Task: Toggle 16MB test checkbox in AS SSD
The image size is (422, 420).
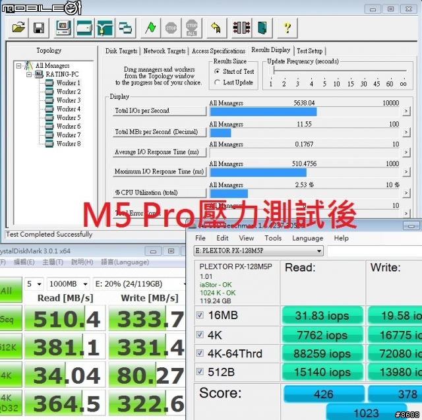Action: pyautogui.click(x=200, y=315)
